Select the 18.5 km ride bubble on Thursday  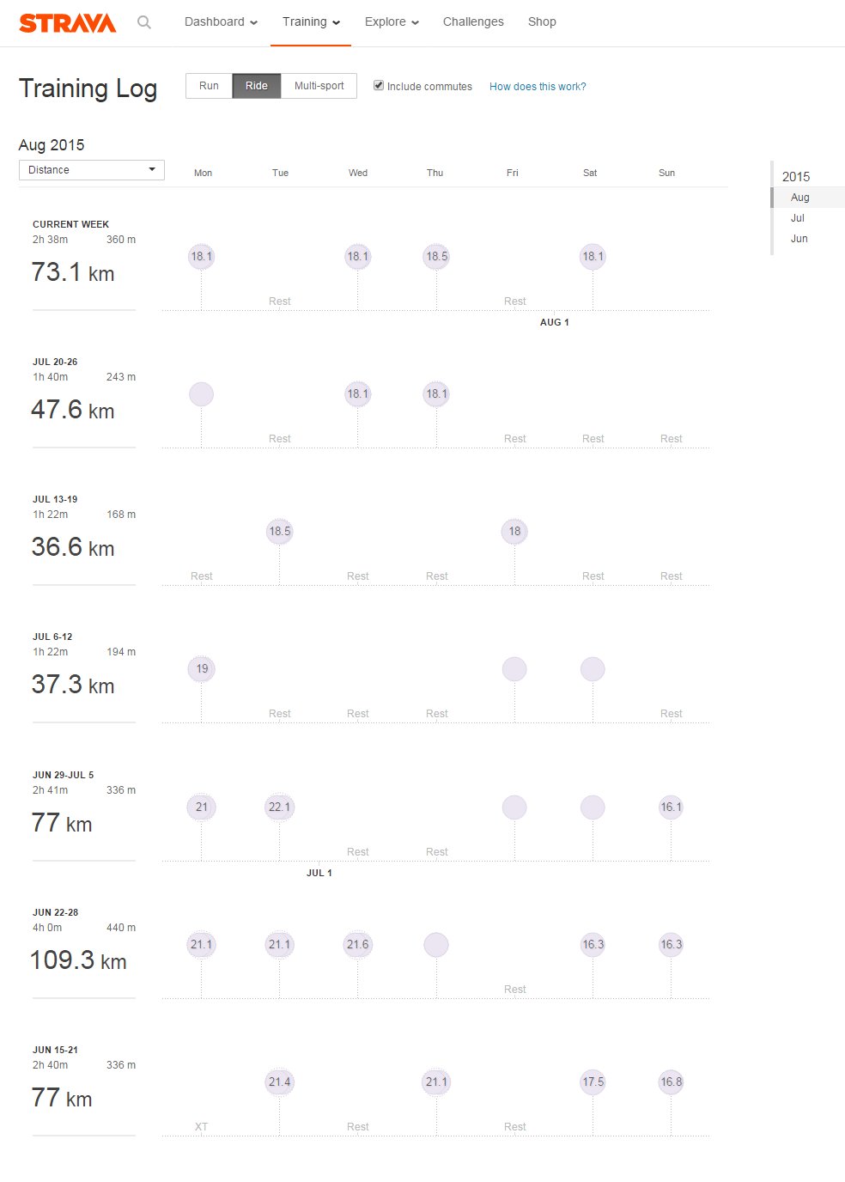click(435, 256)
